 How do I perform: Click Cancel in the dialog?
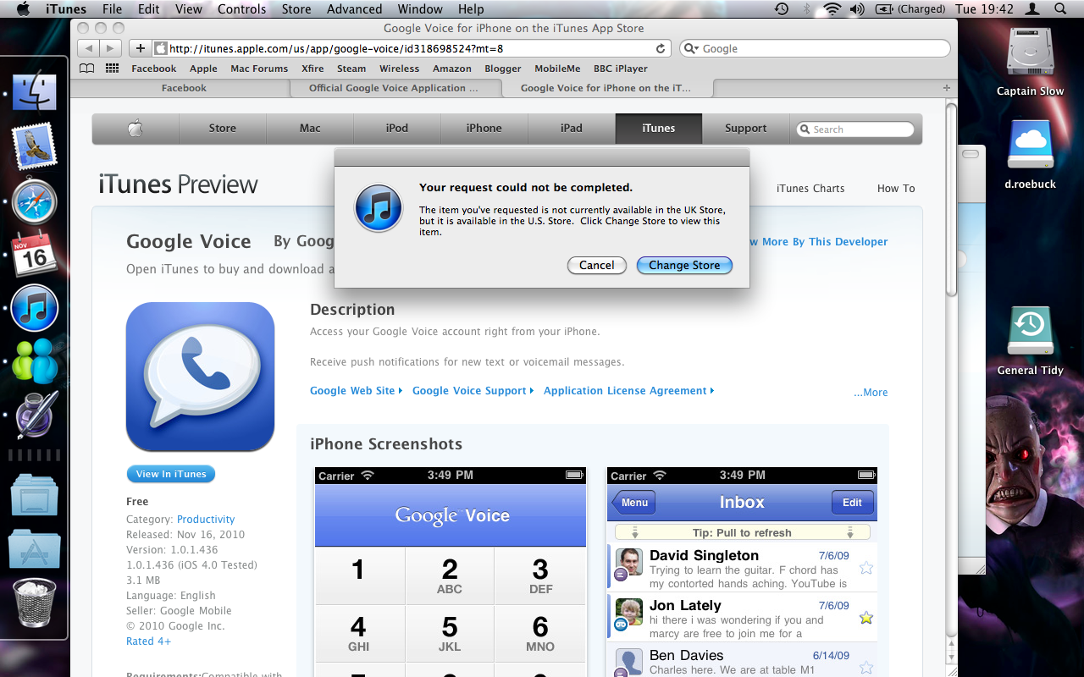597,266
